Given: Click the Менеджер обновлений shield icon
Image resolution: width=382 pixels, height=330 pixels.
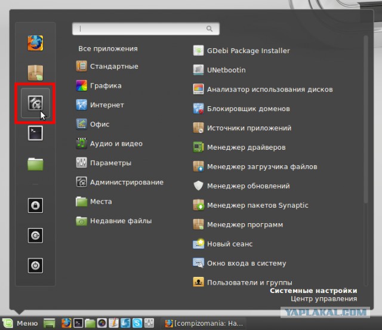Looking at the screenshot, I should (x=198, y=186).
